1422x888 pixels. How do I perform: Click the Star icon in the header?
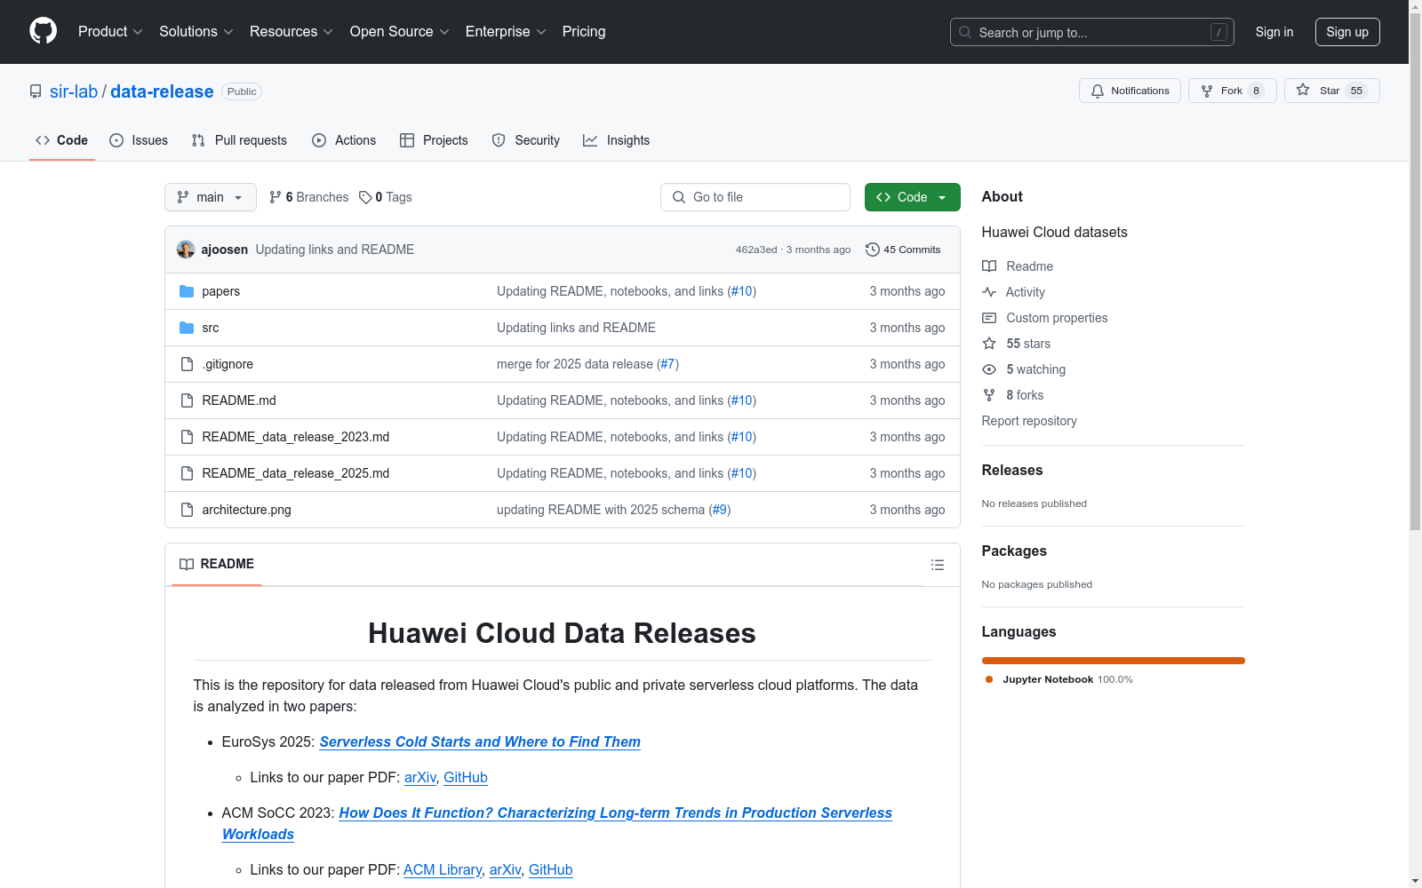tap(1303, 91)
